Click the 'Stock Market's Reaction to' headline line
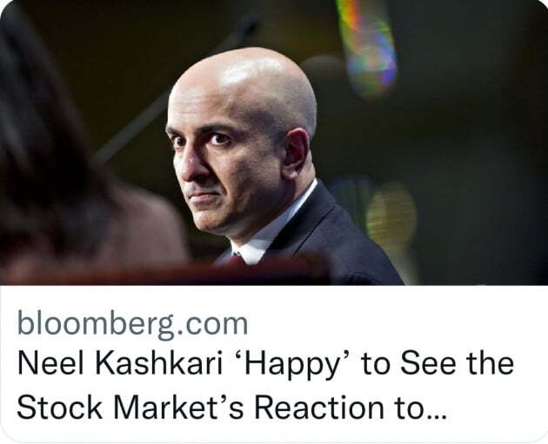 pyautogui.click(x=231, y=407)
